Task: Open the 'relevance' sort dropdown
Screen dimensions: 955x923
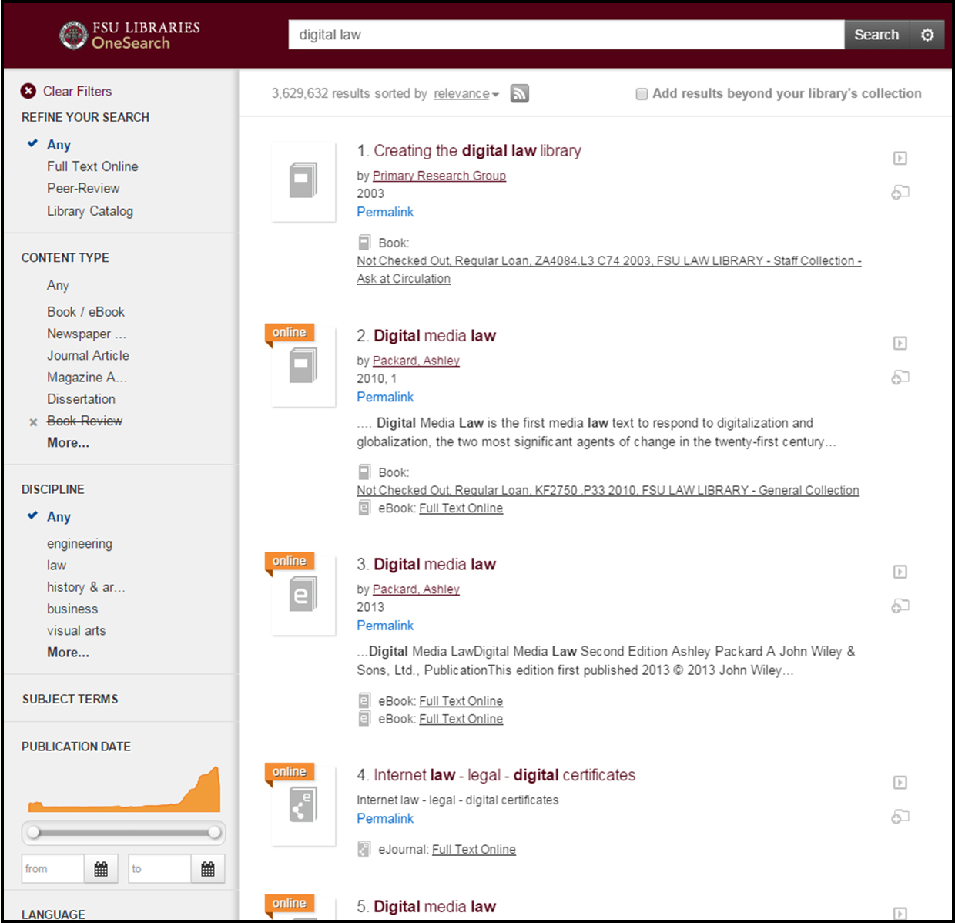Action: point(462,93)
